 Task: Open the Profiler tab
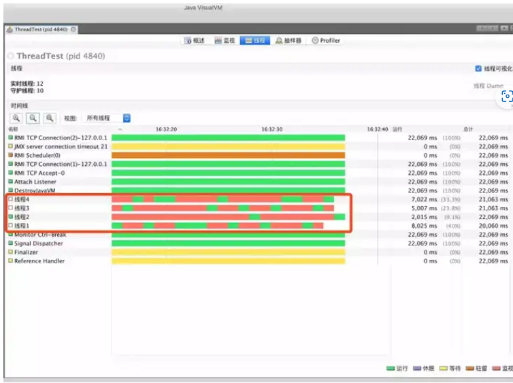point(326,41)
